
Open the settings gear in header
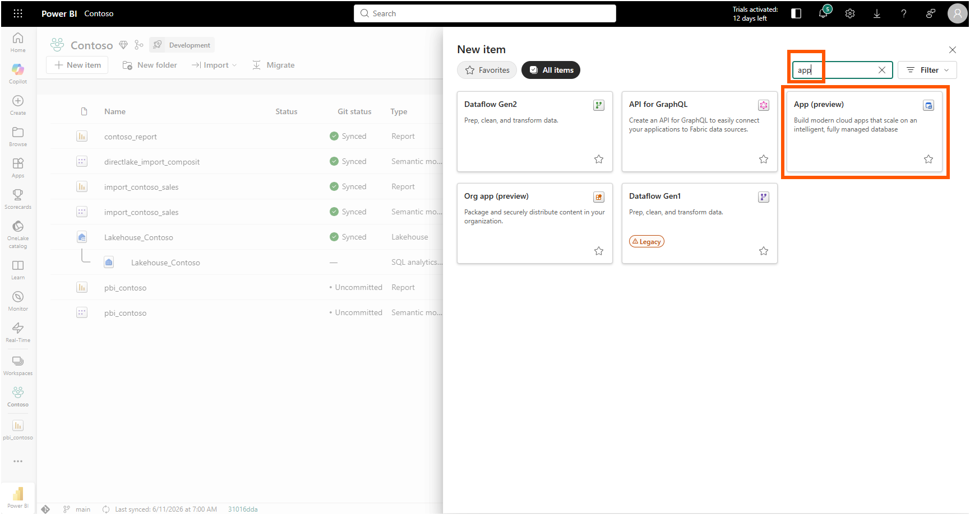850,13
